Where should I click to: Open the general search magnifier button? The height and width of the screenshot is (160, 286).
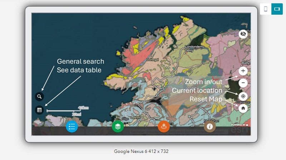point(40,96)
